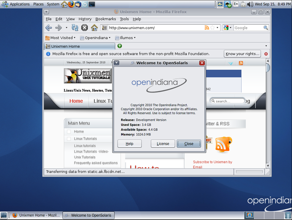Expand OpenIndiana bookmarks folder
The width and height of the screenshot is (292, 220).
(95, 38)
